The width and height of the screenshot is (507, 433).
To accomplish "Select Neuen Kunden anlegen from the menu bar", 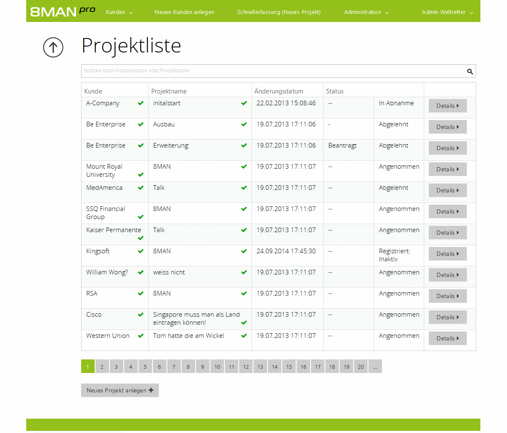I will (x=185, y=12).
